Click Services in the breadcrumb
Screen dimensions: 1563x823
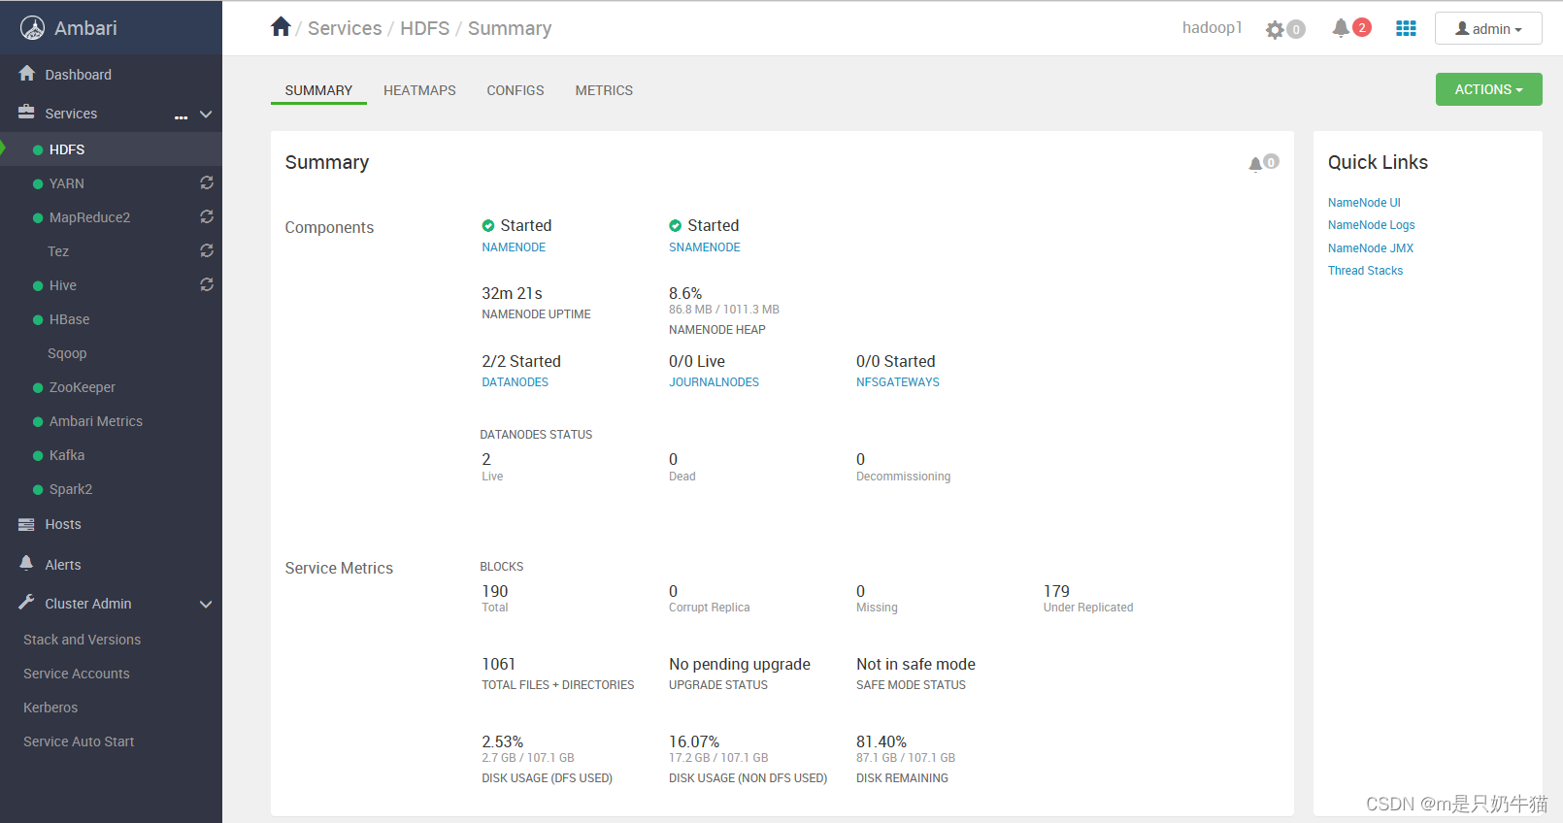tap(345, 28)
